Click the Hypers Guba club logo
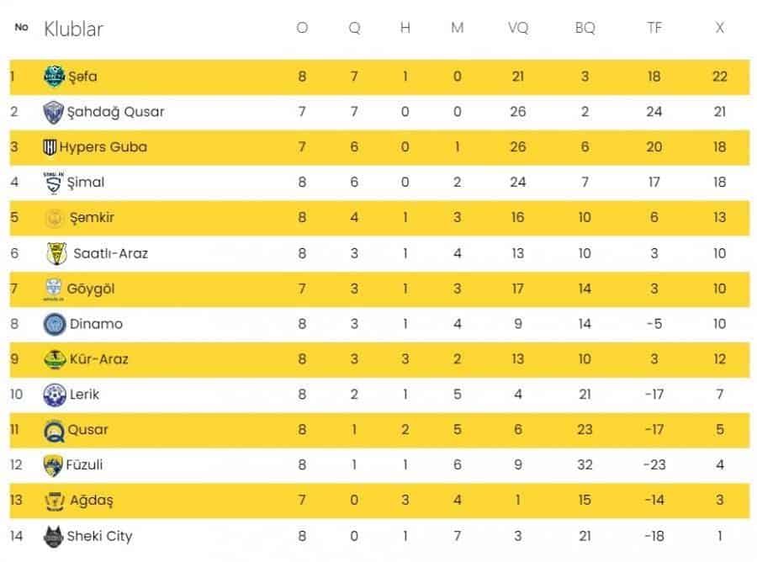757x562 pixels. (50, 147)
